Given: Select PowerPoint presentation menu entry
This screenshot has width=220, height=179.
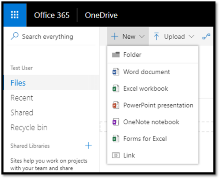Looking at the screenshot, I should point(153,105).
